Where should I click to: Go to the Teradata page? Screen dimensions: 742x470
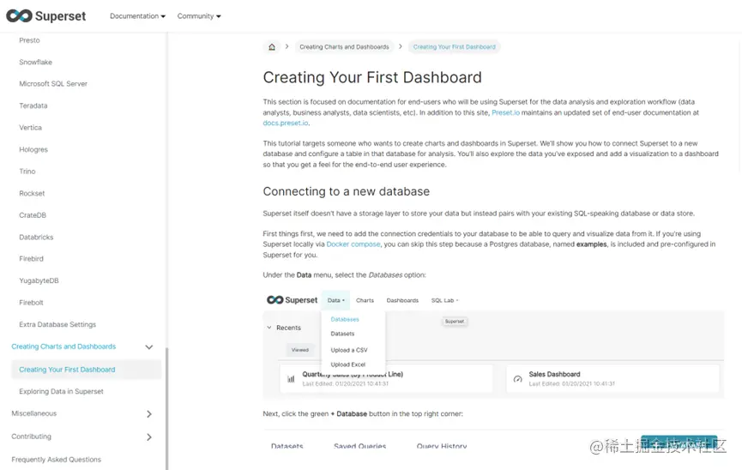tap(33, 105)
